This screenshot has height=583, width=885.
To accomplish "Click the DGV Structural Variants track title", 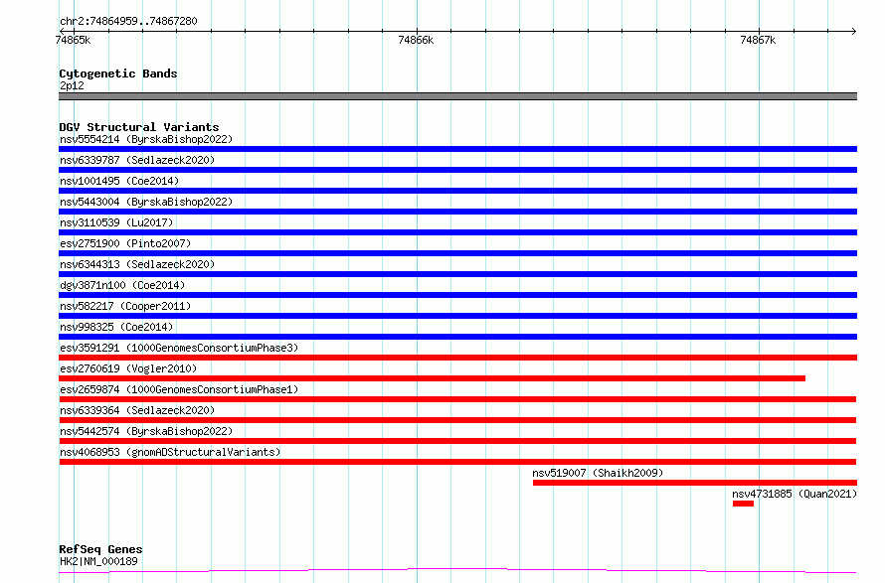I will (x=139, y=127).
